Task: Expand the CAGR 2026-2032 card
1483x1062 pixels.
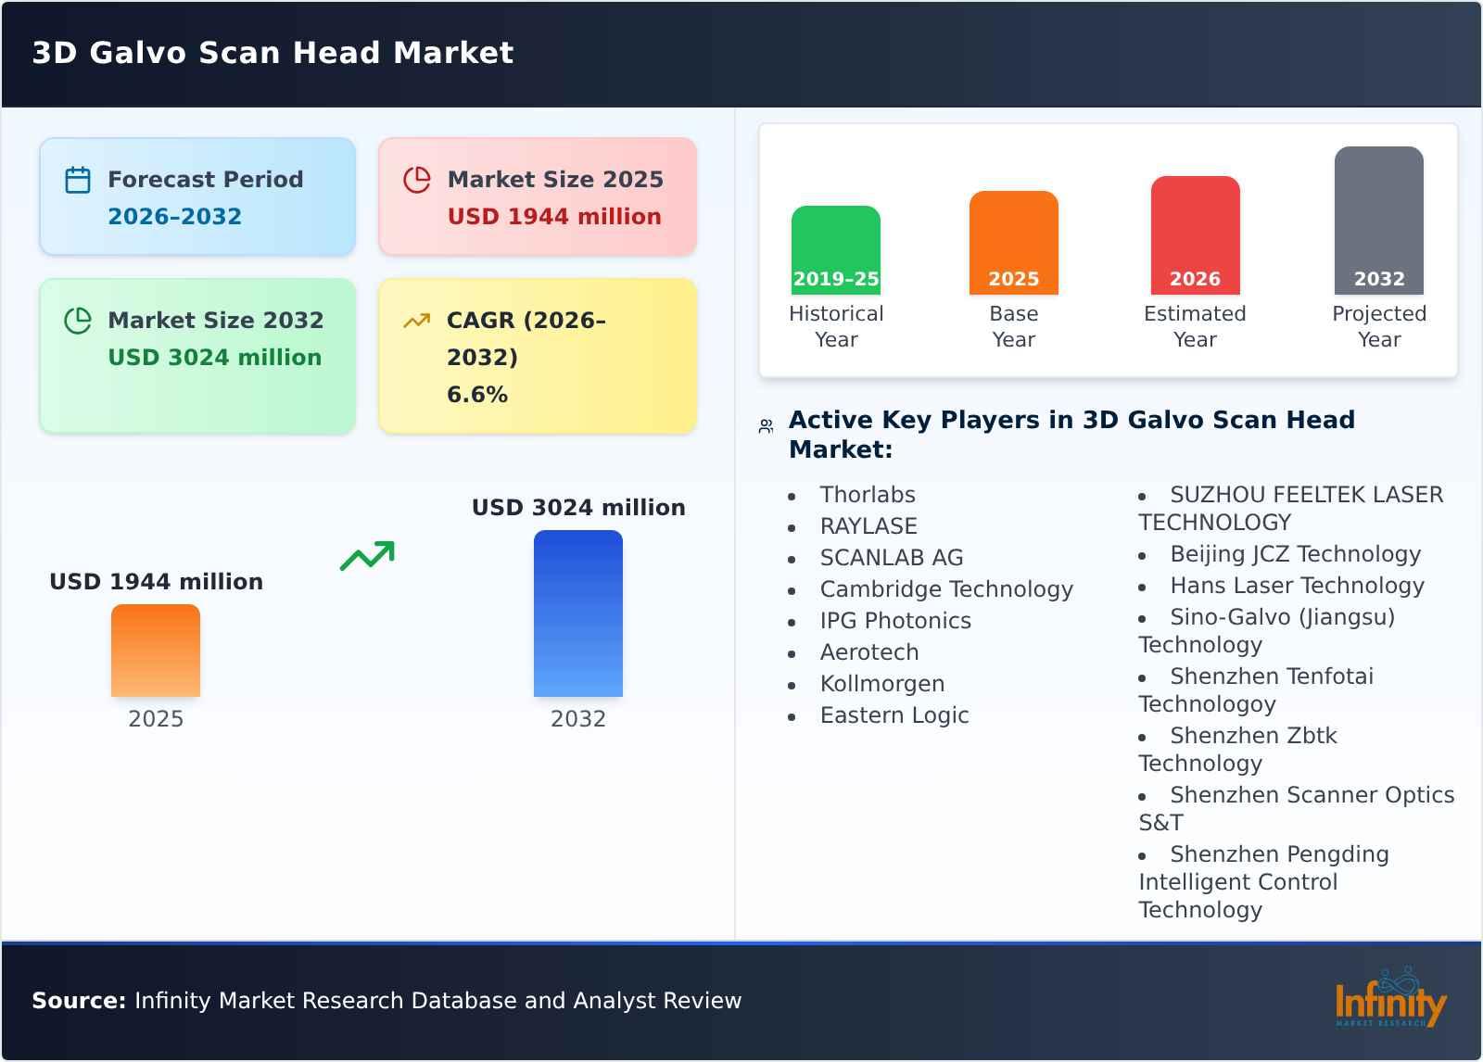Action: (537, 355)
